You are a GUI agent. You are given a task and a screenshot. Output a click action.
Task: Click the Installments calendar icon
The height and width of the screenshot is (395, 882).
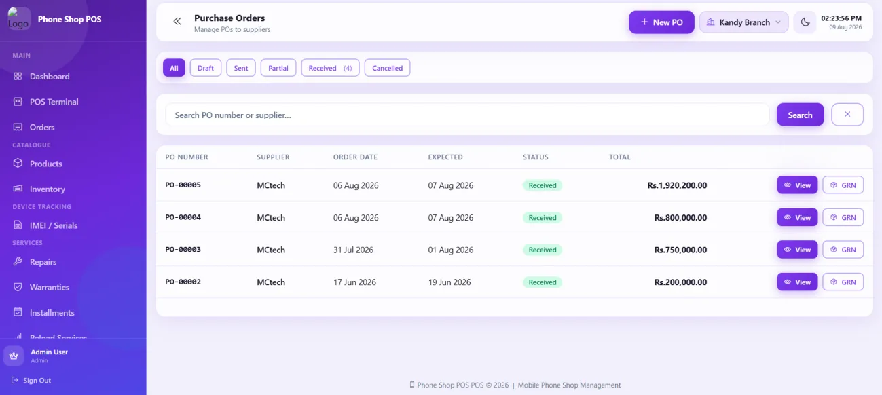pyautogui.click(x=18, y=312)
